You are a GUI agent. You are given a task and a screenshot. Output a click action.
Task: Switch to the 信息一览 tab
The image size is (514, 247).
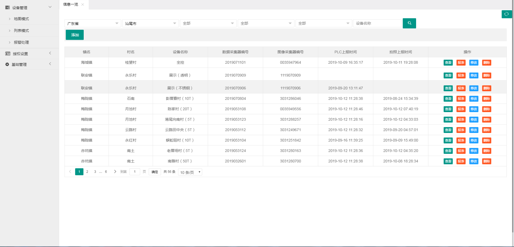pyautogui.click(x=71, y=4)
